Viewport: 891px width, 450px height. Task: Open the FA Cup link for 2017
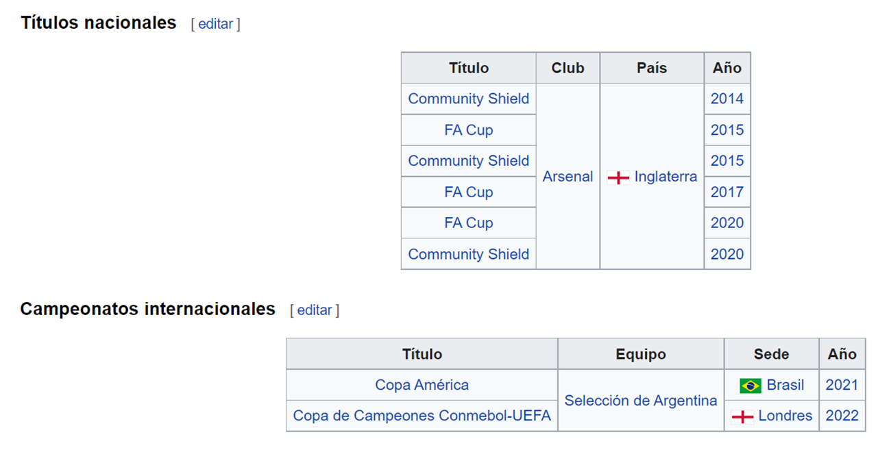(x=469, y=192)
